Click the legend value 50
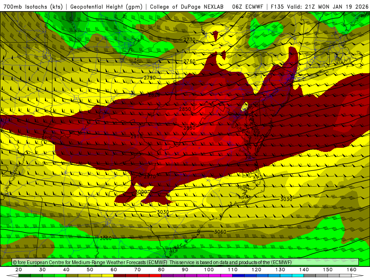 point(90,270)
